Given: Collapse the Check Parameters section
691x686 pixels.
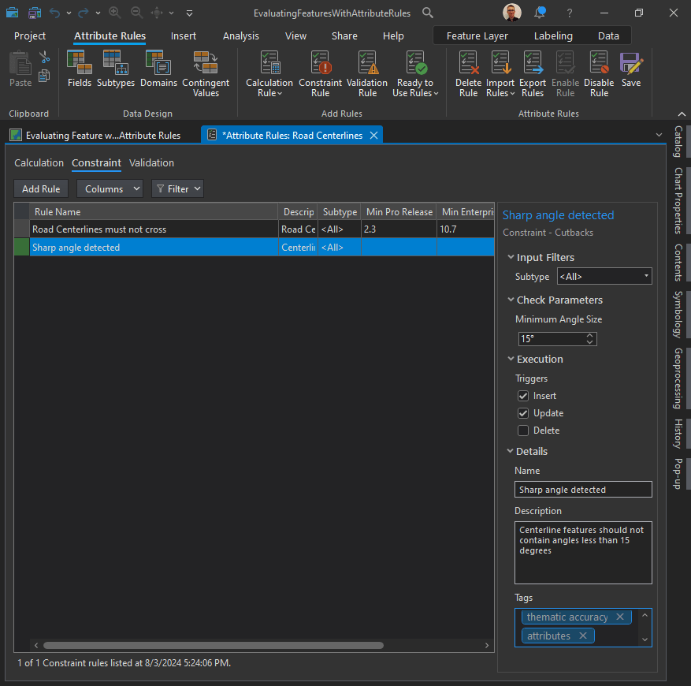Looking at the screenshot, I should pyautogui.click(x=511, y=300).
